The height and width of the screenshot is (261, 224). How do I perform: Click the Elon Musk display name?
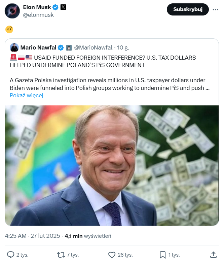(x=37, y=7)
